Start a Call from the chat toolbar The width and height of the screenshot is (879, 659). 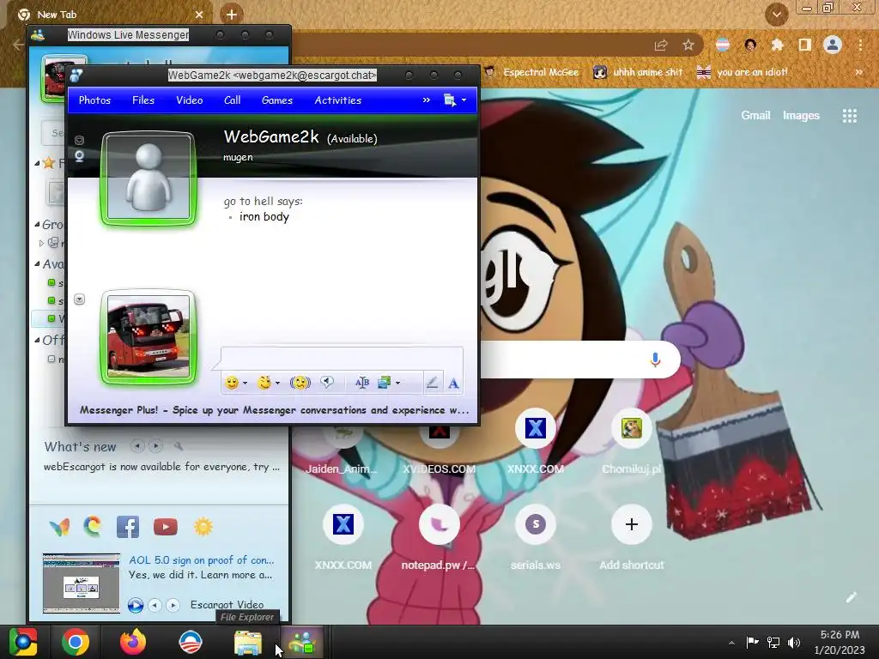coord(232,100)
